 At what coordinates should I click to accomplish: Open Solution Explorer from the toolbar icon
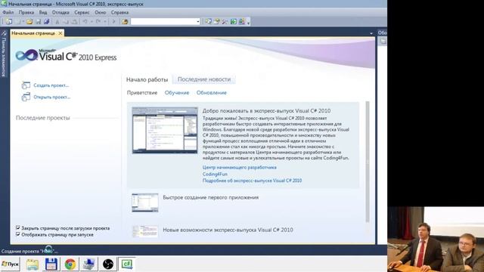(209, 22)
